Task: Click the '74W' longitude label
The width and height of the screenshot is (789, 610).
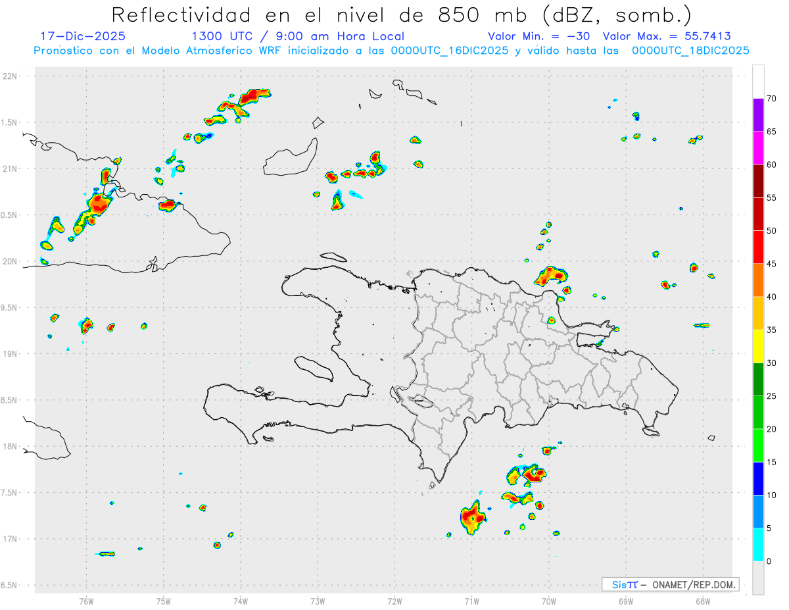Action: pos(241,601)
